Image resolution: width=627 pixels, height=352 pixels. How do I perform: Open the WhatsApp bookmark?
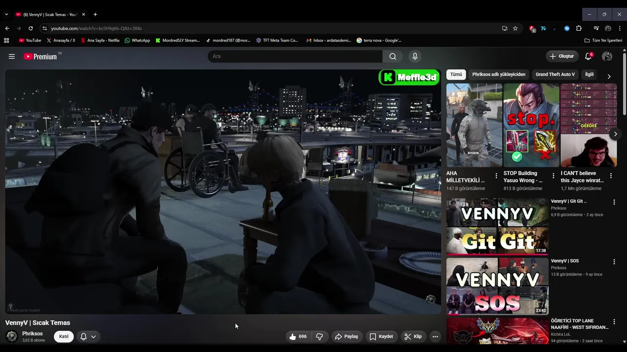point(137,40)
